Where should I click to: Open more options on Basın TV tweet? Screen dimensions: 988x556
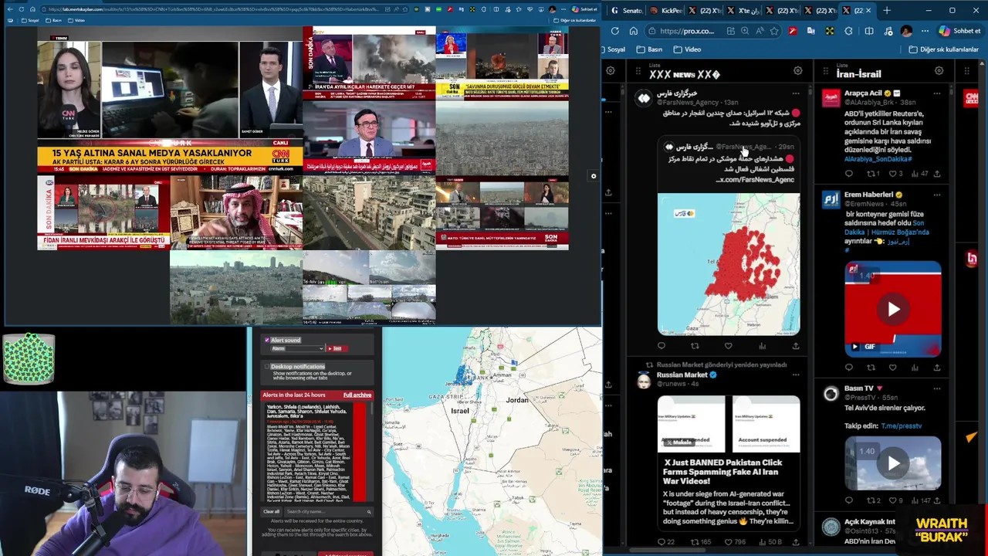937,388
